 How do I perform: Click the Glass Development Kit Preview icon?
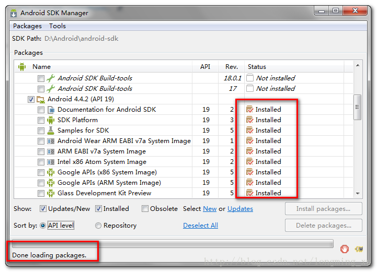[x=51, y=193]
